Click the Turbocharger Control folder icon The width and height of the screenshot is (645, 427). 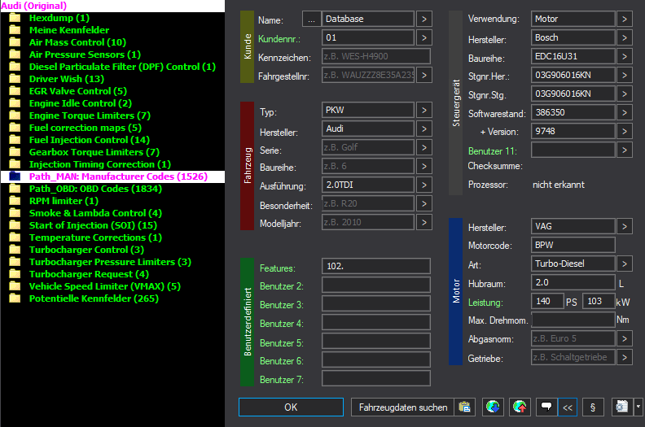[x=15, y=250]
